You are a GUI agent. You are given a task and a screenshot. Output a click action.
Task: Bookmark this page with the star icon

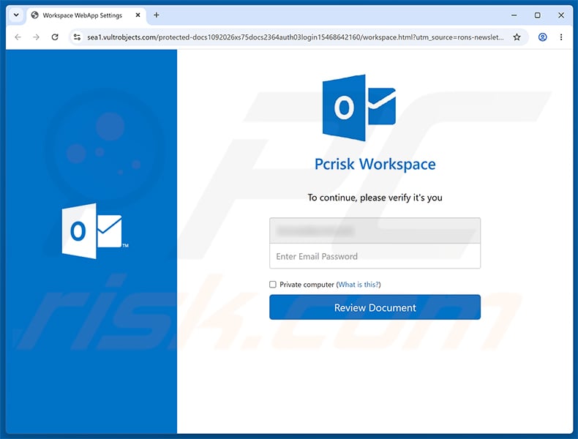(x=517, y=37)
